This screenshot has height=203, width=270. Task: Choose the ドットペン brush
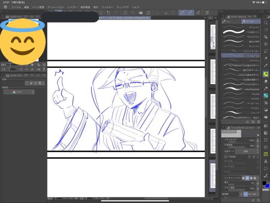pos(241,46)
